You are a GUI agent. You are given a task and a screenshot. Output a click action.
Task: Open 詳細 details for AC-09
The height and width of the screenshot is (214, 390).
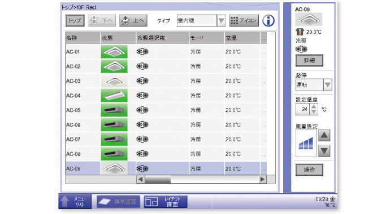click(x=309, y=60)
